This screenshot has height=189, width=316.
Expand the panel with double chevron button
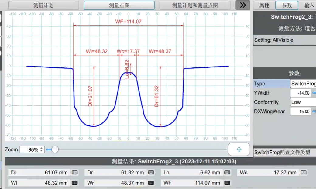coord(243,5)
